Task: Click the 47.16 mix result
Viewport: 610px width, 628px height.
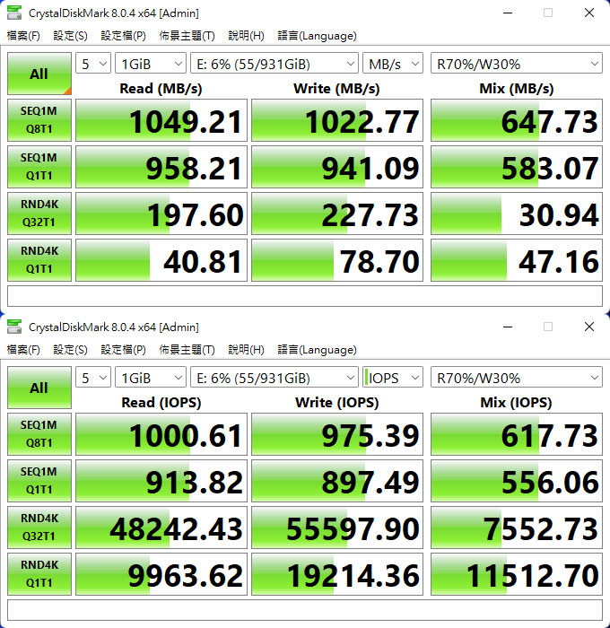Action: (517, 260)
